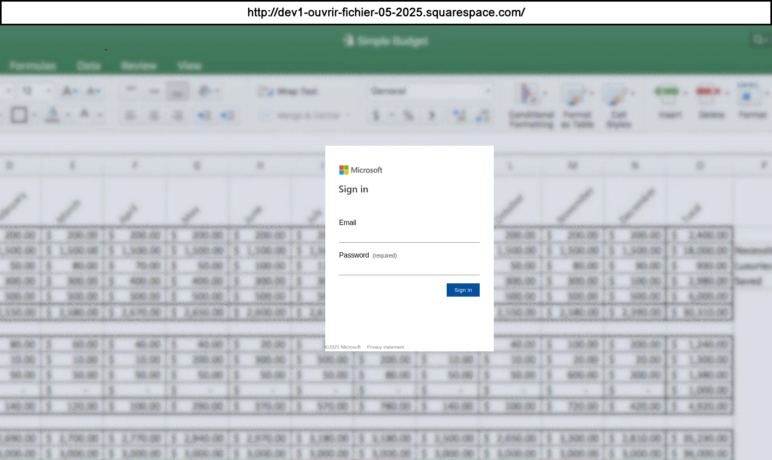Viewport: 772px width, 460px height.
Task: Click the Email input field
Action: point(409,235)
